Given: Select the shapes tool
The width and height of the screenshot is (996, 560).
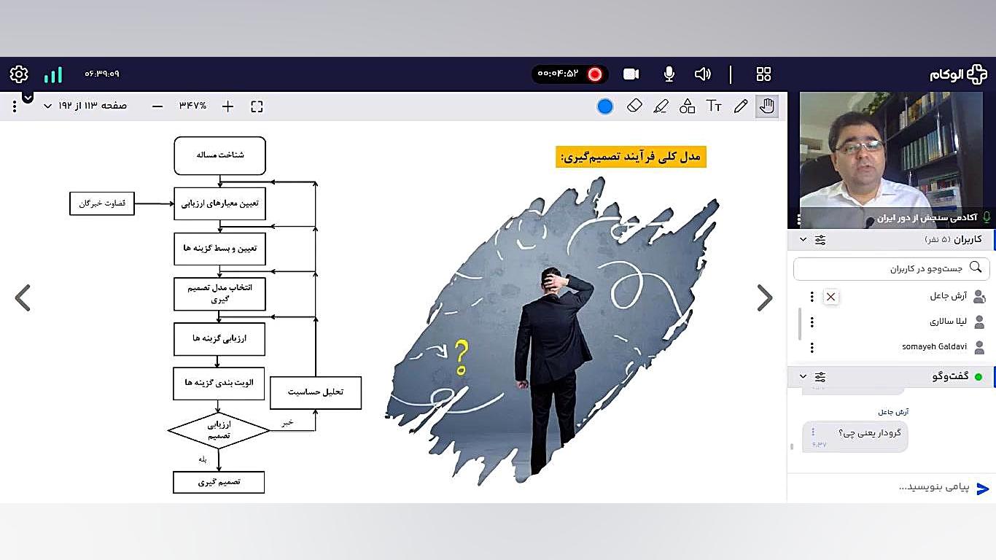Looking at the screenshot, I should tap(687, 106).
